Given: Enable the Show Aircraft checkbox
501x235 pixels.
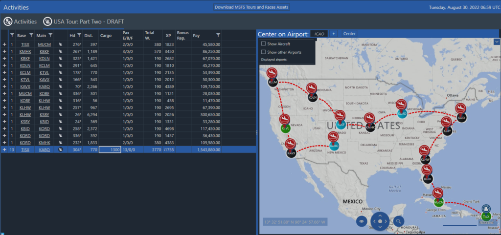Looking at the screenshot, I should click(264, 43).
